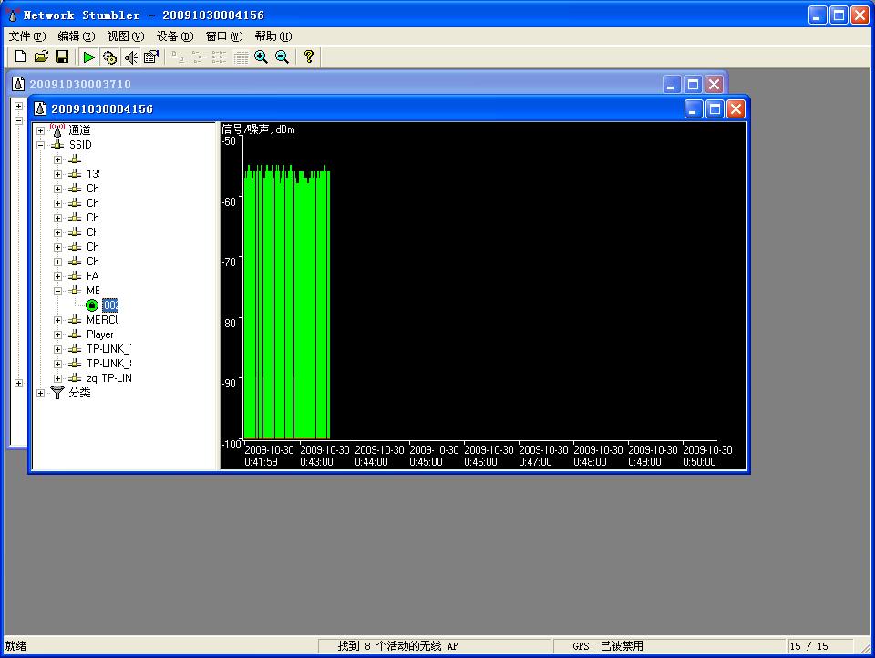Close the child window 20091030004156
The image size is (875, 658).
[736, 108]
